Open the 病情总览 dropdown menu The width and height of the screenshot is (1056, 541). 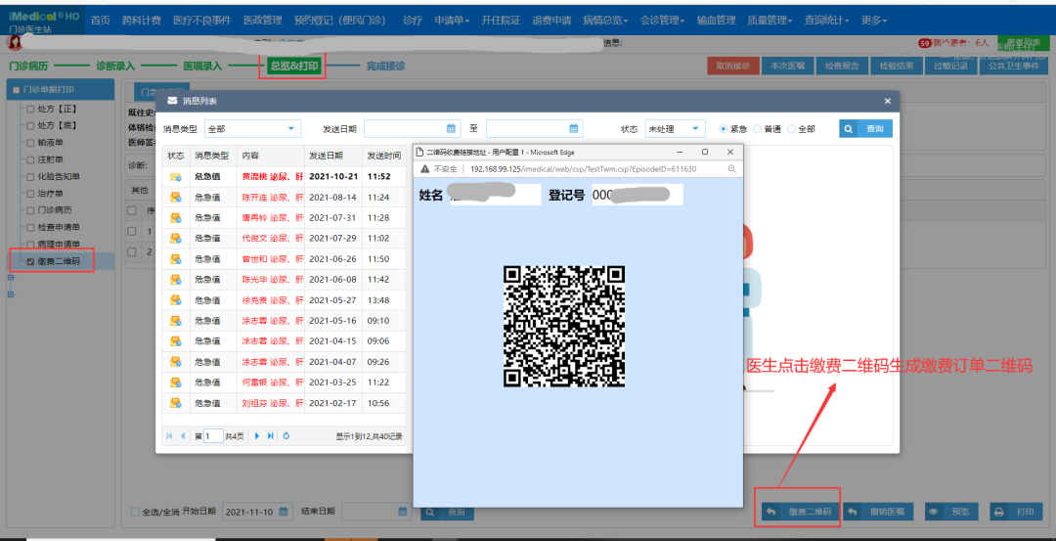pos(605,21)
